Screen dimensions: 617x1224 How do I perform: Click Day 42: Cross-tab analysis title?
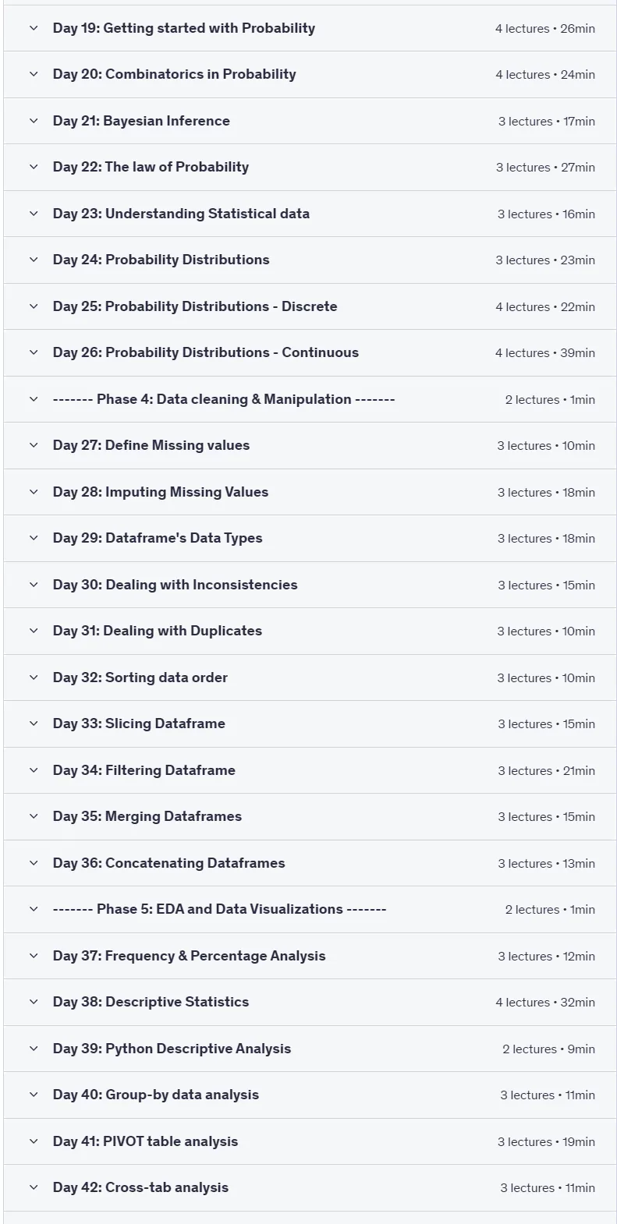point(140,1187)
